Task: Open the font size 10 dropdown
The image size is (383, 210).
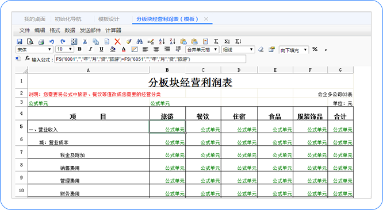Action: [64, 49]
